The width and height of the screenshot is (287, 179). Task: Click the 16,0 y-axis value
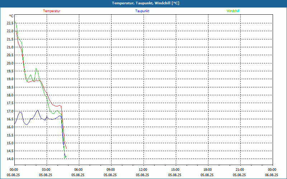coord(10,127)
